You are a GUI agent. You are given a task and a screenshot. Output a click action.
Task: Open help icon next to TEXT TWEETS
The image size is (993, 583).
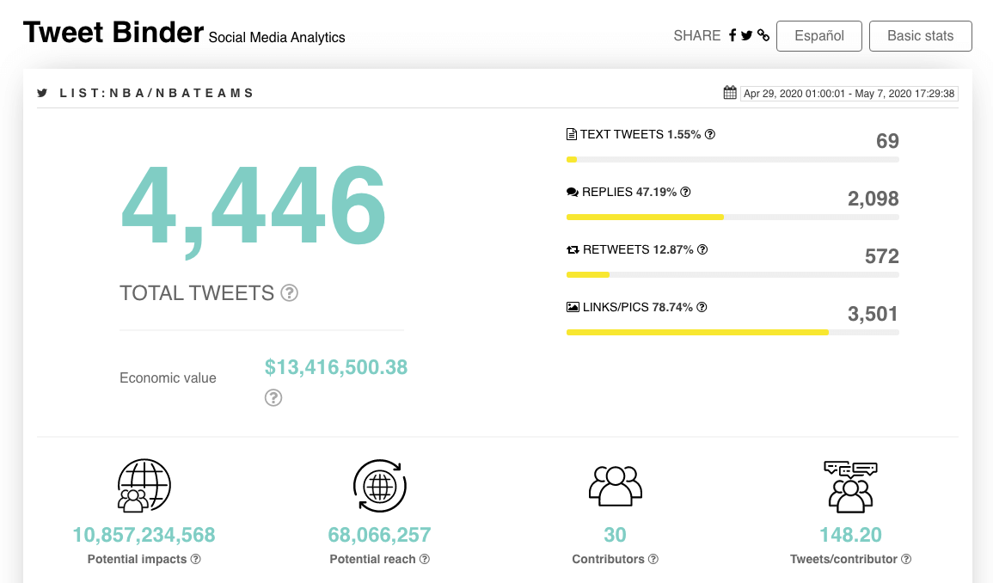pos(710,134)
